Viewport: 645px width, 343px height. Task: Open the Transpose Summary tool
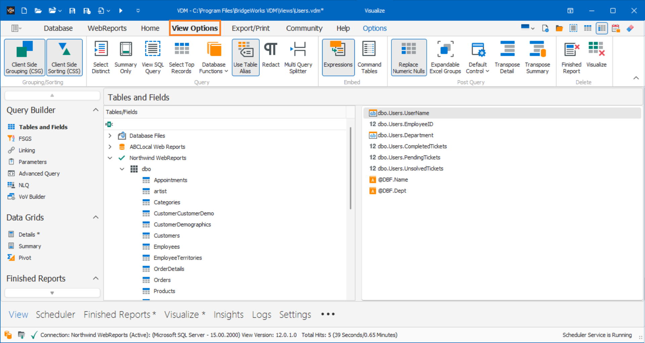pos(537,57)
